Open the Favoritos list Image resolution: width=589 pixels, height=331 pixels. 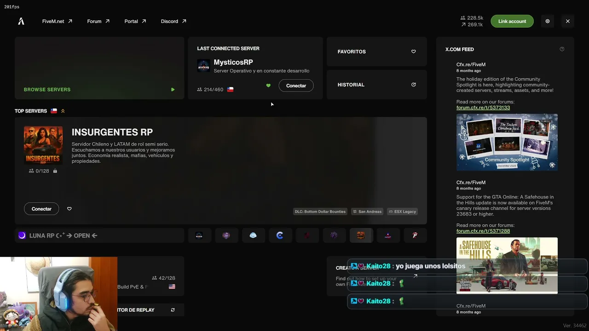377,51
